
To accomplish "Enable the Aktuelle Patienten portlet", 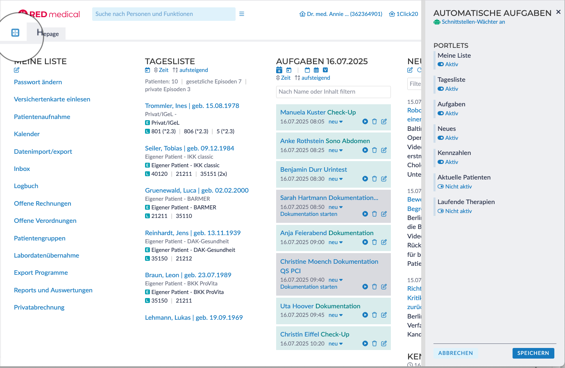I will click(x=441, y=186).
